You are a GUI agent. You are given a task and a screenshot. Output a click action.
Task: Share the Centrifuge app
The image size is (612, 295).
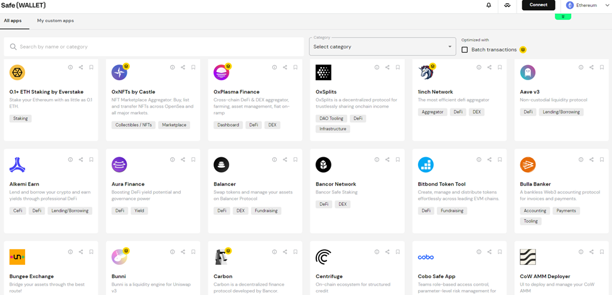pos(387,252)
